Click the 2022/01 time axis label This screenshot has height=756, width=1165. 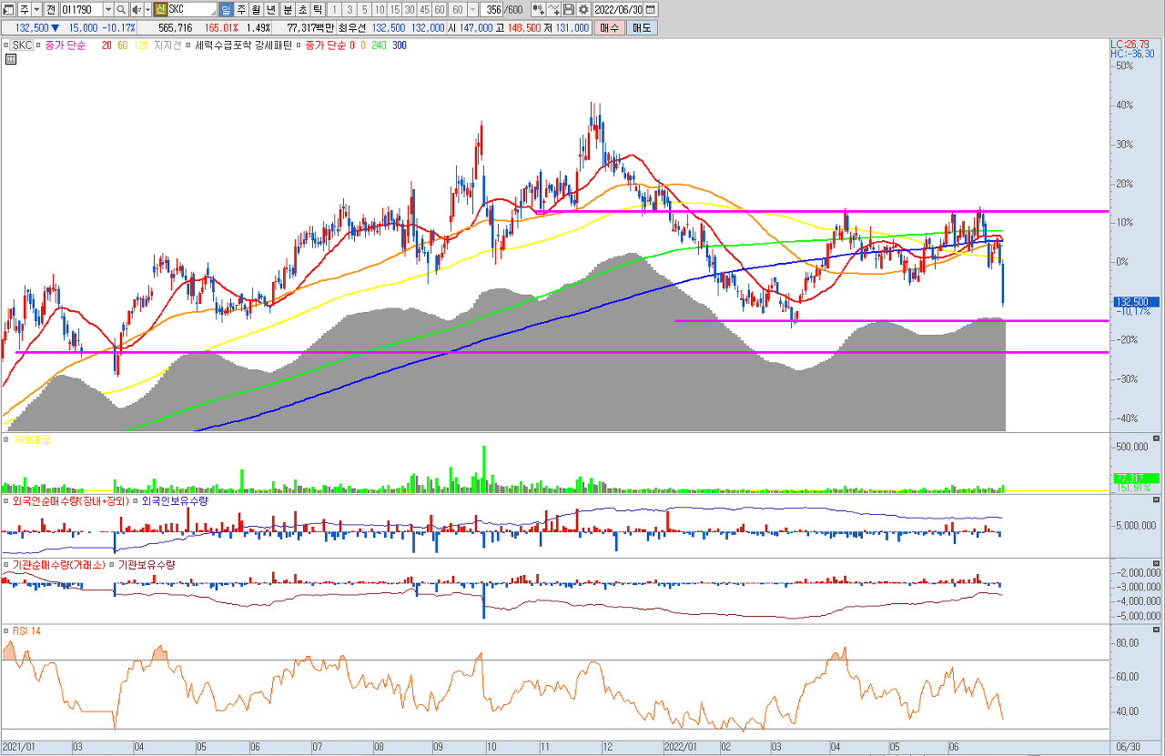tap(680, 747)
